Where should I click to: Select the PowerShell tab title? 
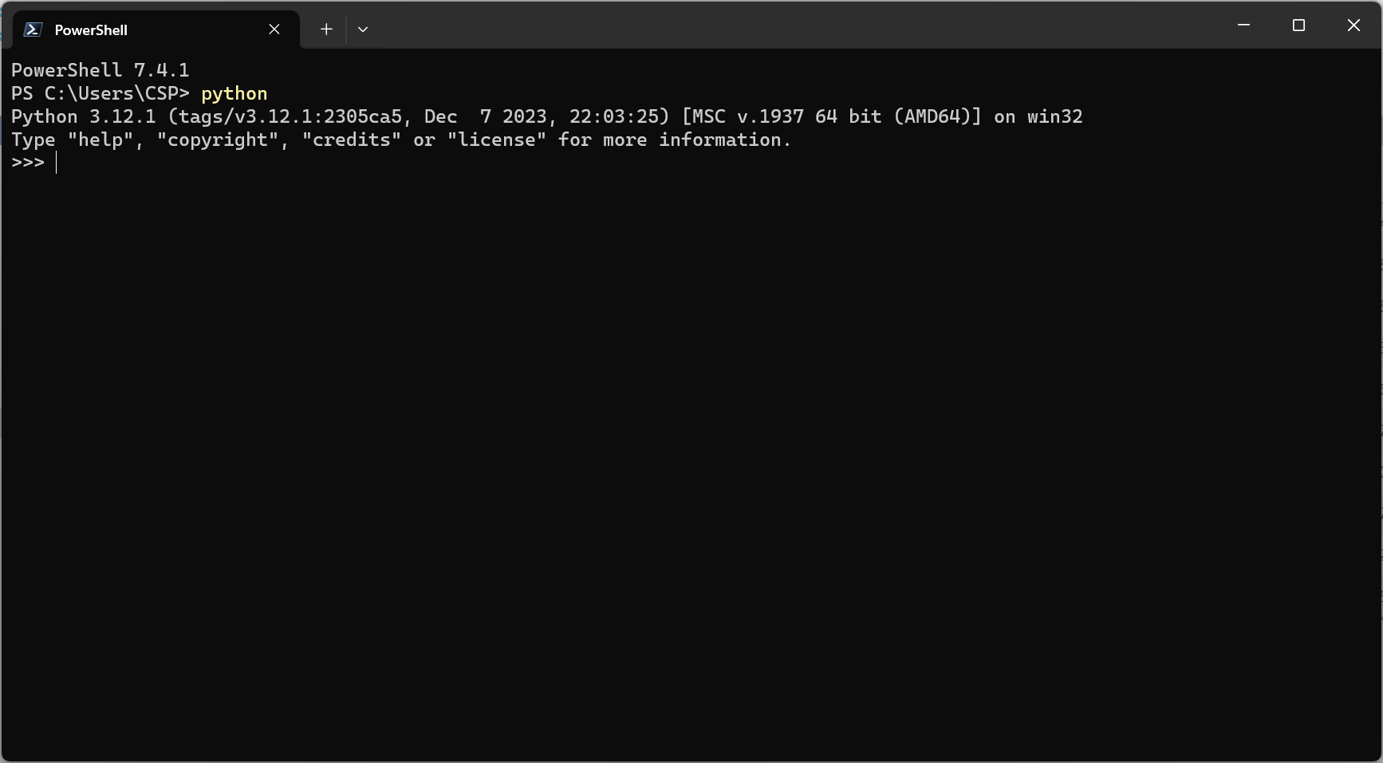91,30
